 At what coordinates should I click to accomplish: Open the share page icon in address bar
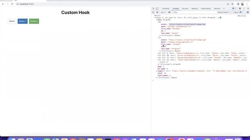pos(228,4)
